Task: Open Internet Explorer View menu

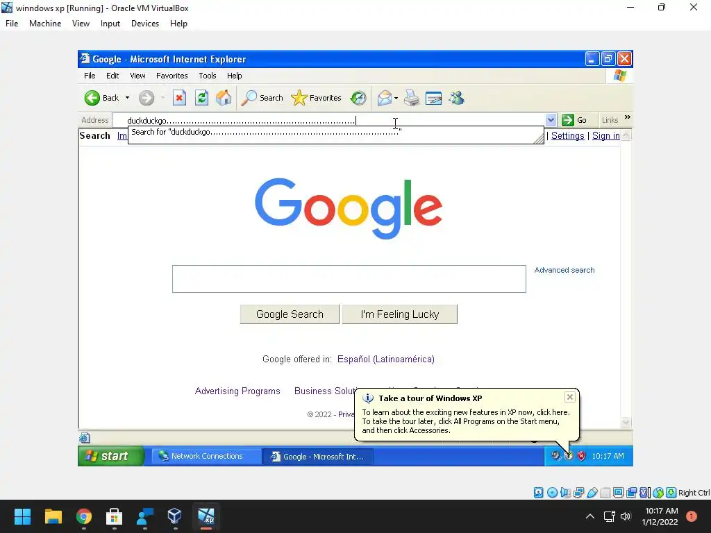Action: (138, 76)
